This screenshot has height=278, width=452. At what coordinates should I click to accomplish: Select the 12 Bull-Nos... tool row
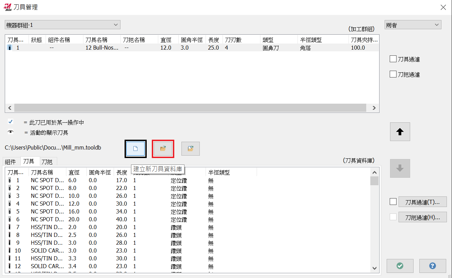pos(192,48)
